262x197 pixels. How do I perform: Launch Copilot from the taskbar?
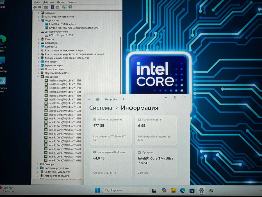[164, 190]
